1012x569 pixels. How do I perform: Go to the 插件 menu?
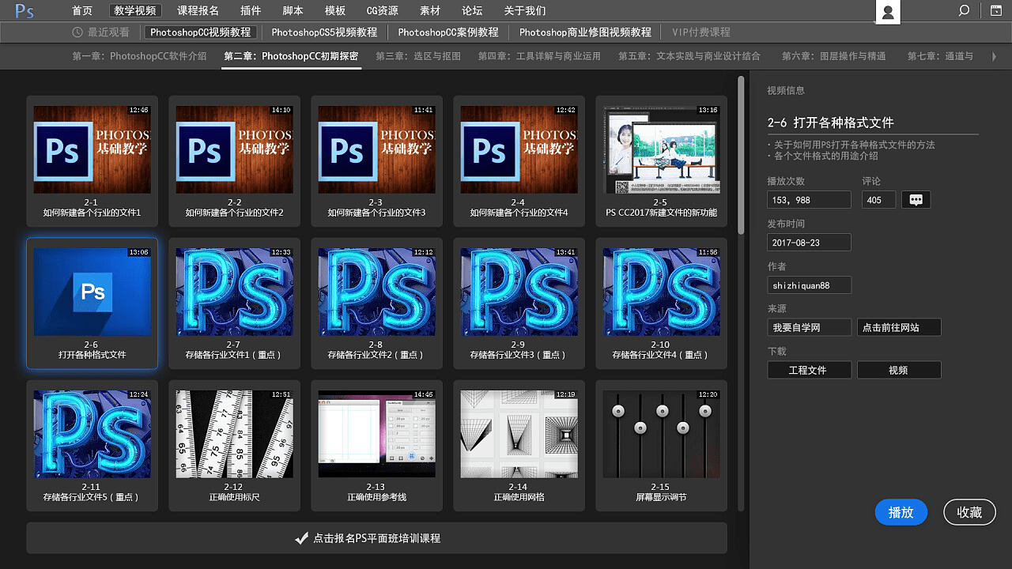pyautogui.click(x=251, y=11)
